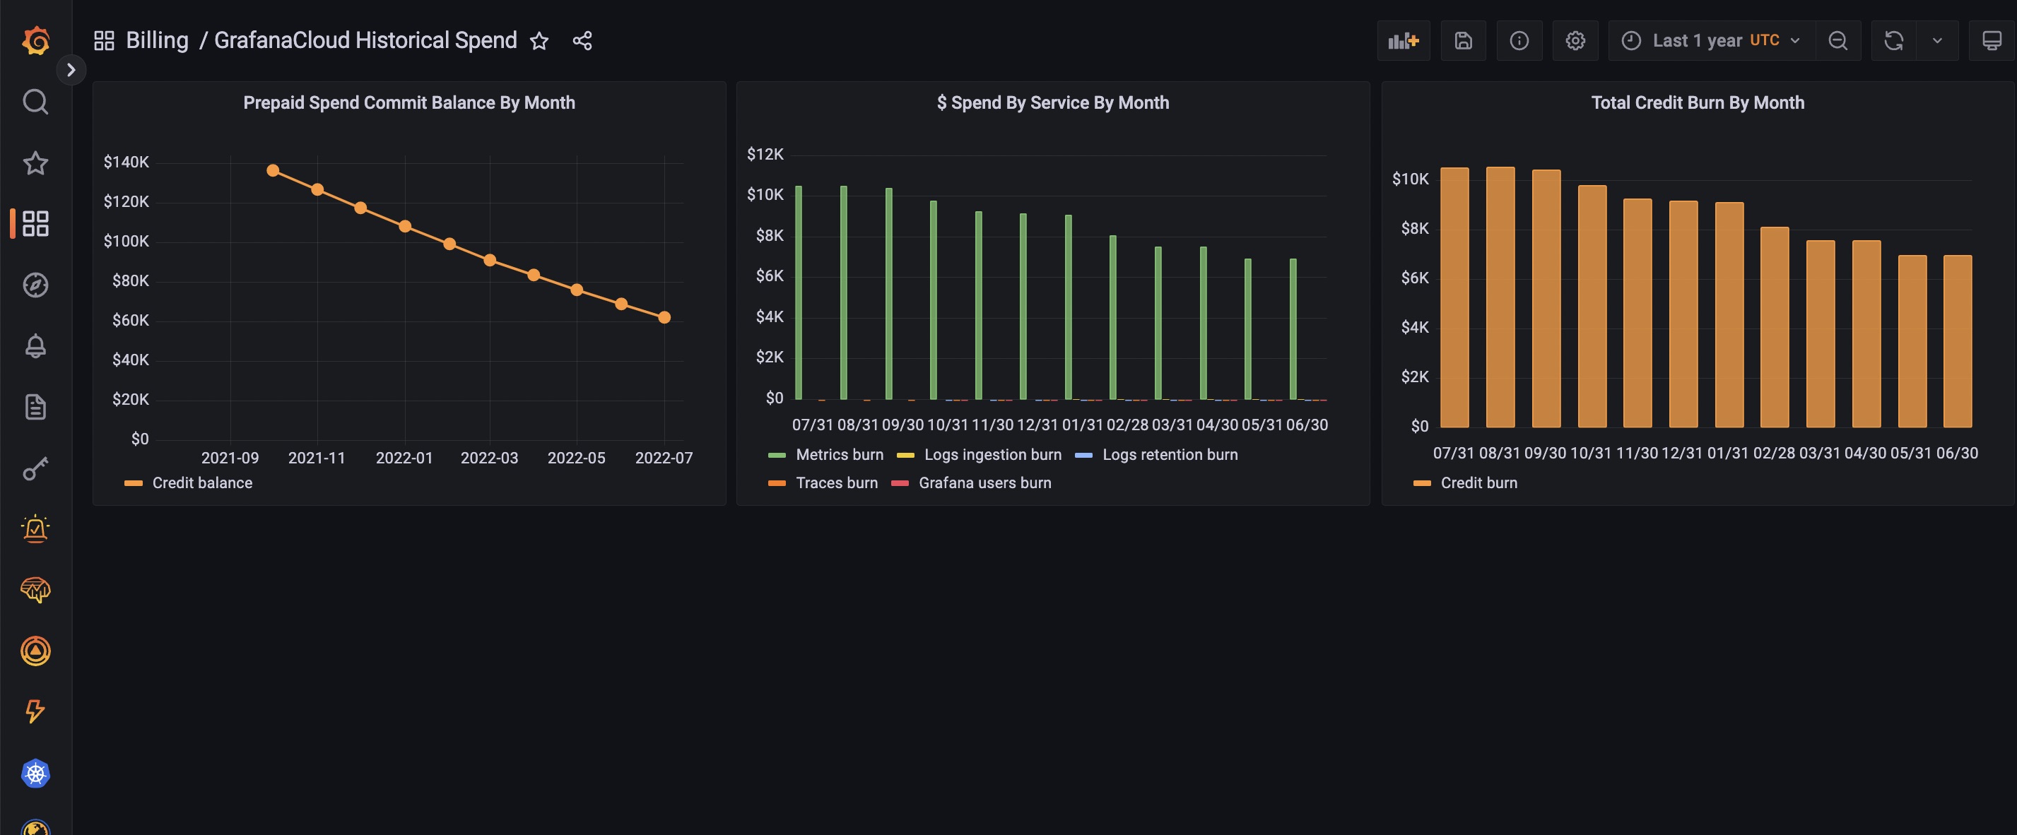Open the Prepaid Spend Commit Balance panel menu

[x=408, y=102]
